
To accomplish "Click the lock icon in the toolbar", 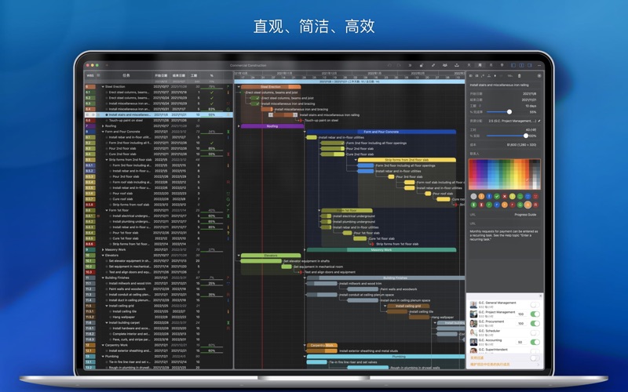I will [x=422, y=65].
